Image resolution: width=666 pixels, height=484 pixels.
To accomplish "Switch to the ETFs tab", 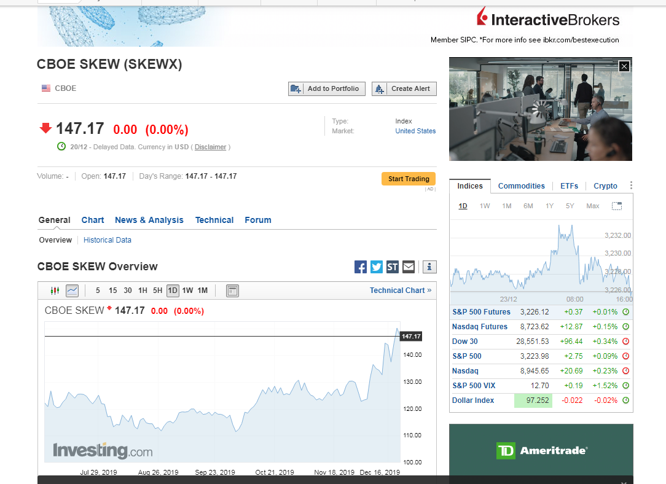I will click(x=569, y=186).
